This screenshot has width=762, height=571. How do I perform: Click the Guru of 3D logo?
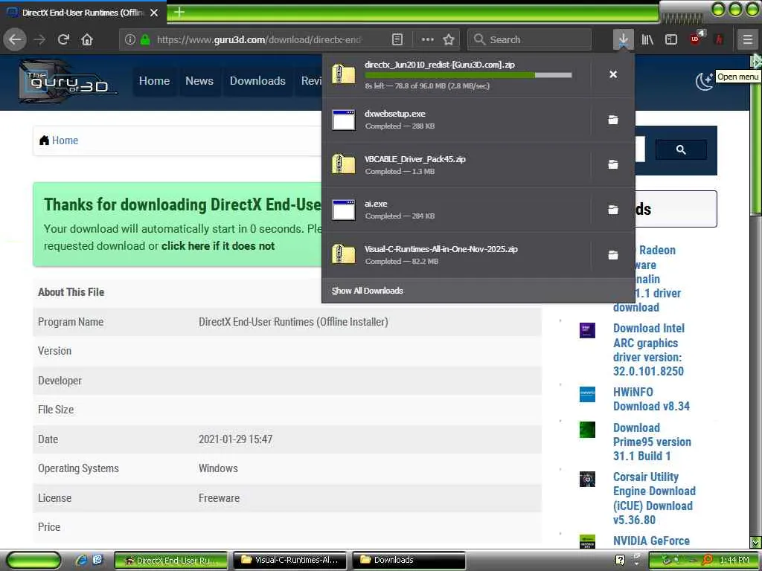click(x=67, y=82)
